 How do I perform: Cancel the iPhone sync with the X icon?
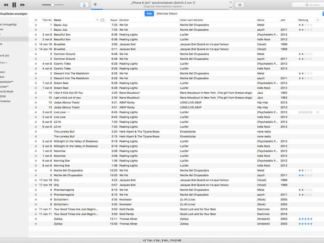point(95,4)
